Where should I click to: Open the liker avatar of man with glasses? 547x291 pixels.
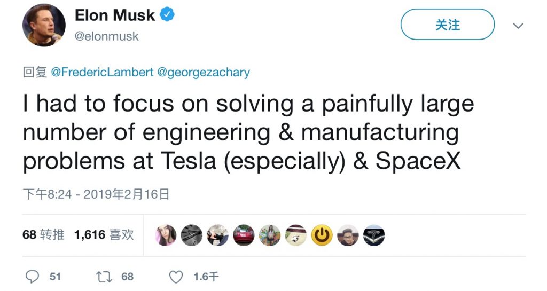[x=348, y=235]
